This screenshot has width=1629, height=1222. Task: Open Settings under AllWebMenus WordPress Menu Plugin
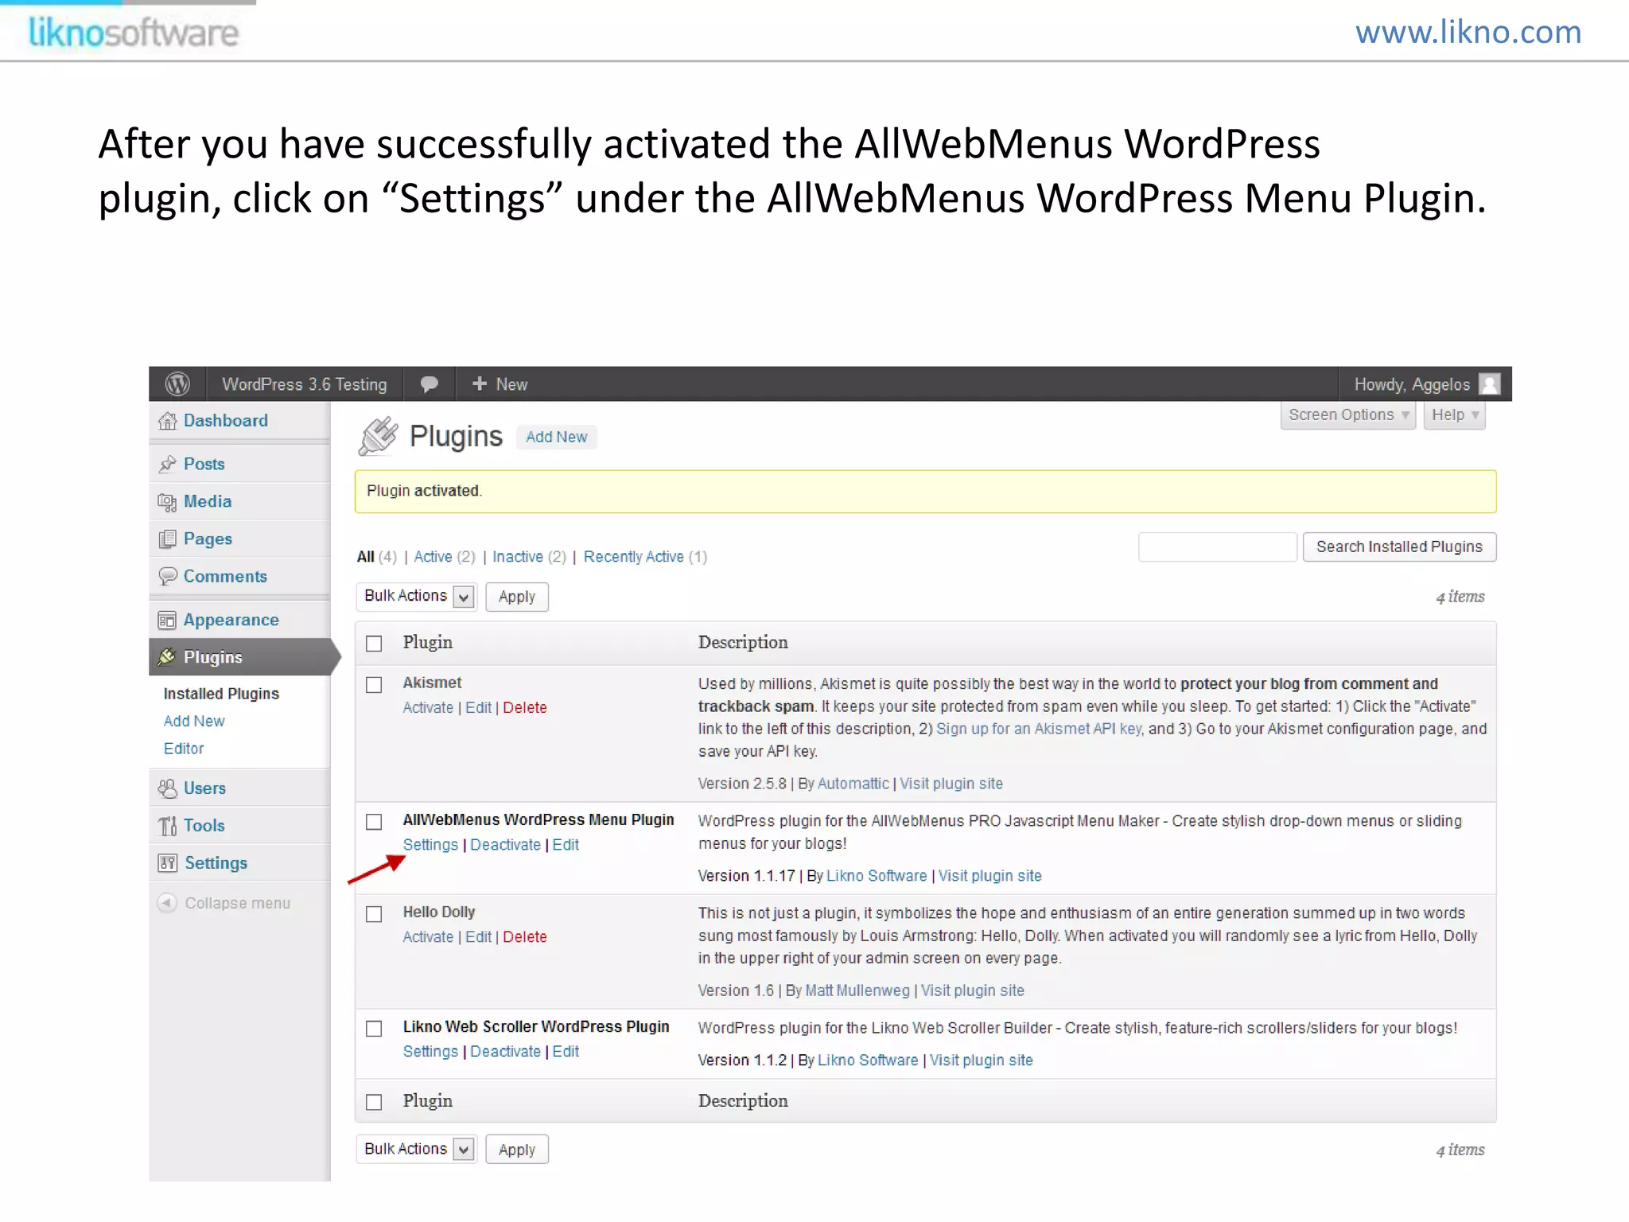430,845
